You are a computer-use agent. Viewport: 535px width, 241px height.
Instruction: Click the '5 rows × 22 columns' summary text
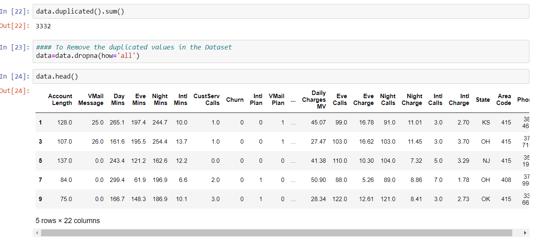click(68, 221)
